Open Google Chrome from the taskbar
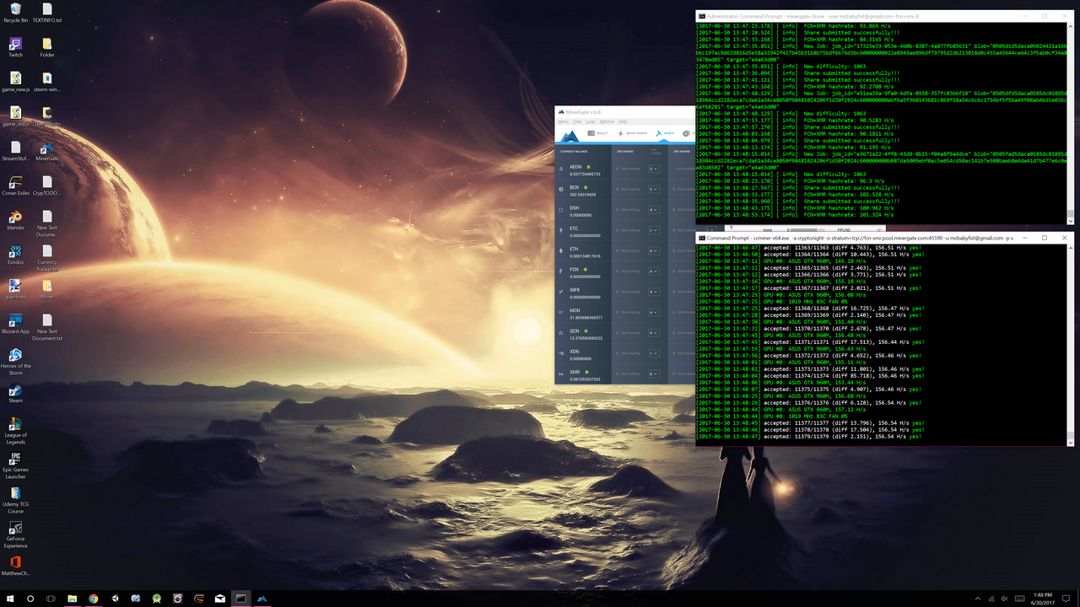Image resolution: width=1080 pixels, height=607 pixels. [x=94, y=598]
